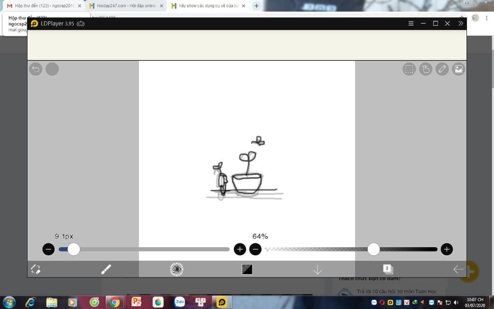494x309 pixels.
Task: Click the LDPlayer gamepad icon in title bar
Action: [x=81, y=24]
